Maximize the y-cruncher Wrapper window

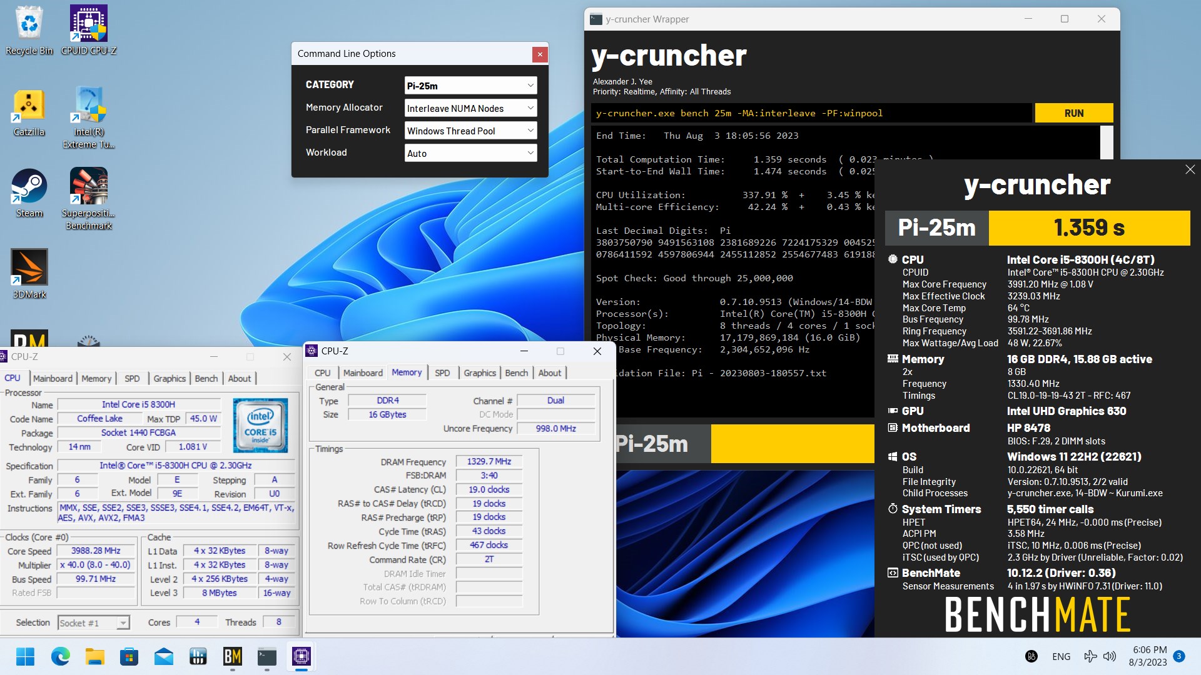pos(1065,19)
